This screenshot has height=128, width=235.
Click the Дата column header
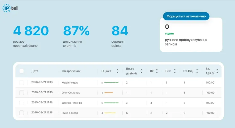[35, 71]
